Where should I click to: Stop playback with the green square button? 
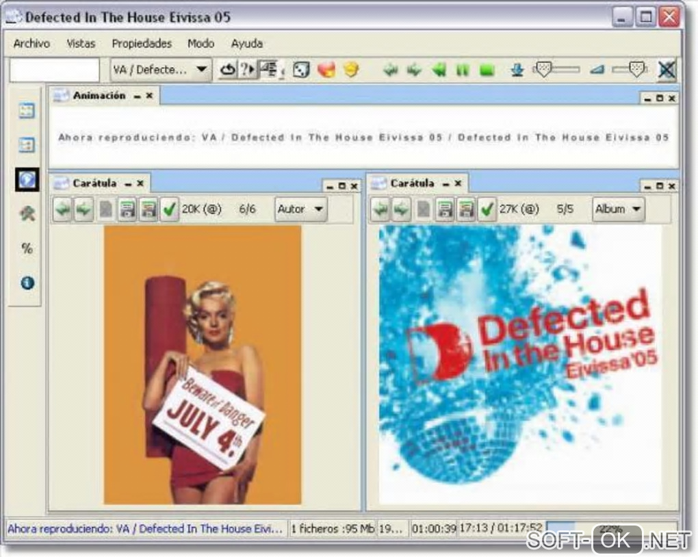487,70
